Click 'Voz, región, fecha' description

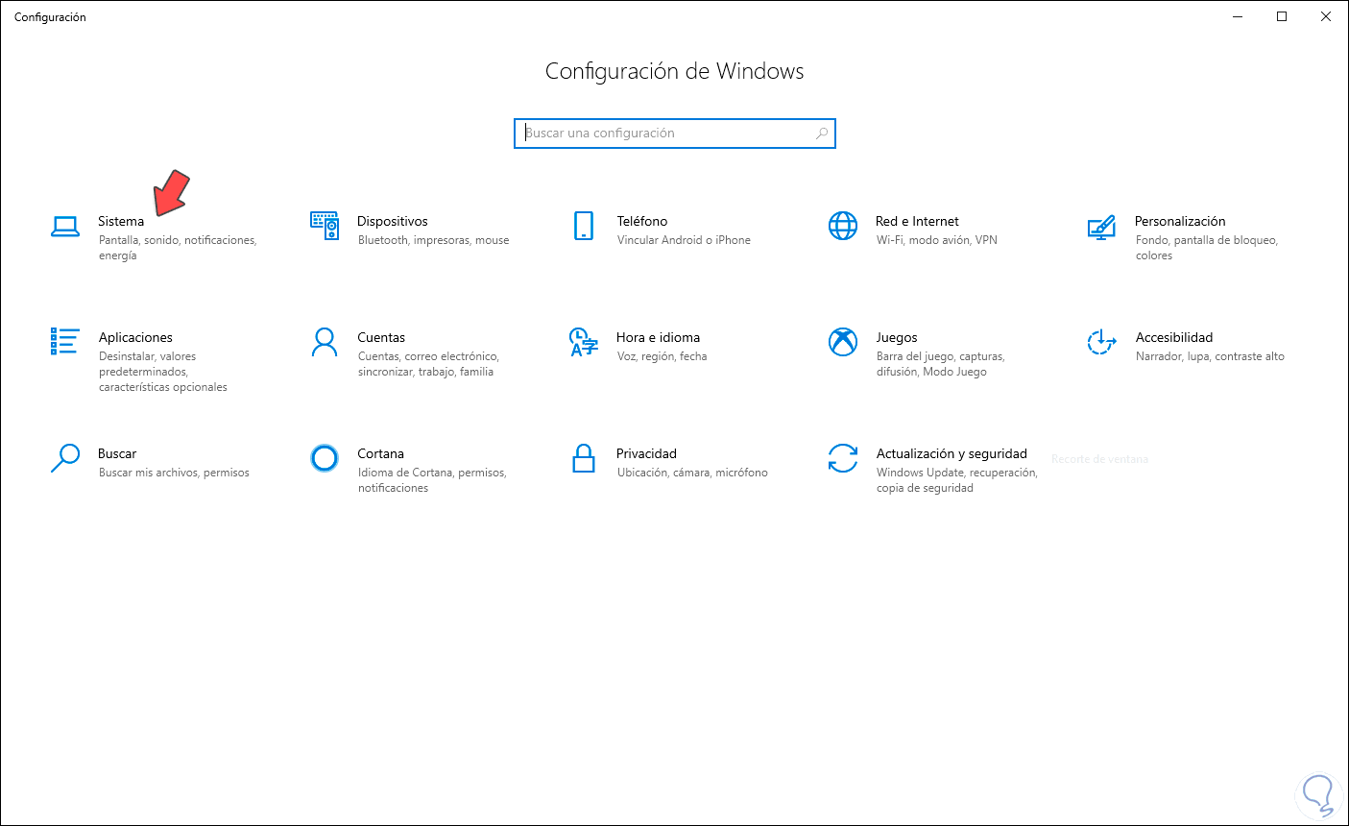(662, 356)
